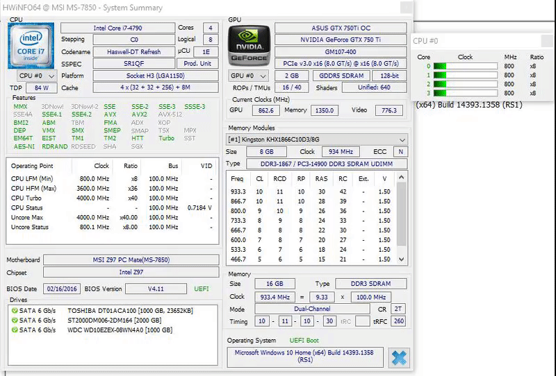Open the CPU #0 selector dropdown
This screenshot has height=376, width=556.
(x=37, y=76)
